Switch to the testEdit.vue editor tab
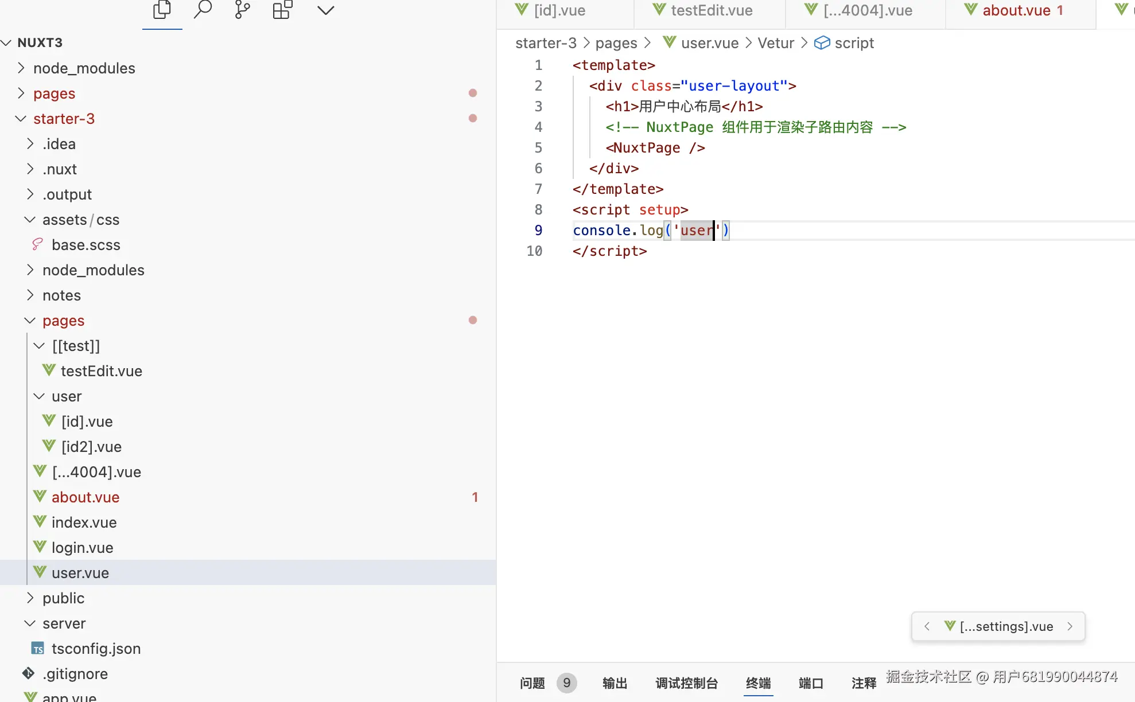This screenshot has height=702, width=1135. pyautogui.click(x=711, y=10)
